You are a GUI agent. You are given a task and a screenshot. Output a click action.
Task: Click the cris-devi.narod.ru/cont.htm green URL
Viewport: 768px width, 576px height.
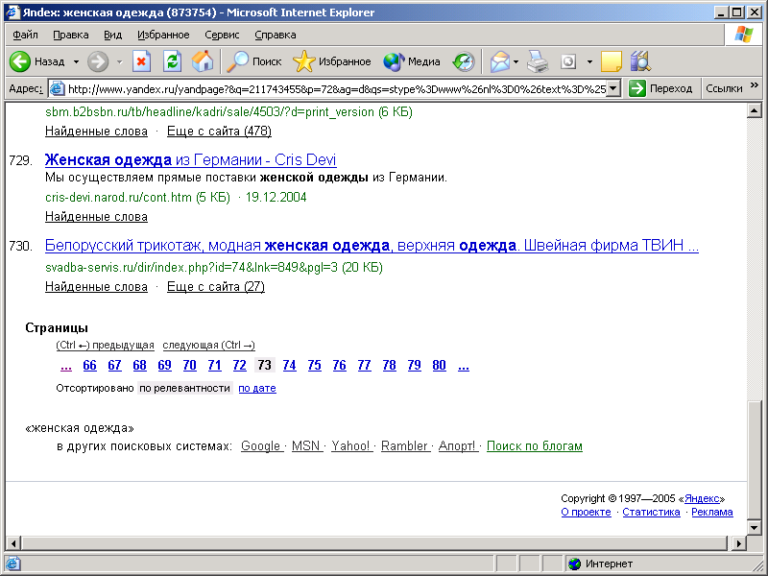click(x=118, y=198)
